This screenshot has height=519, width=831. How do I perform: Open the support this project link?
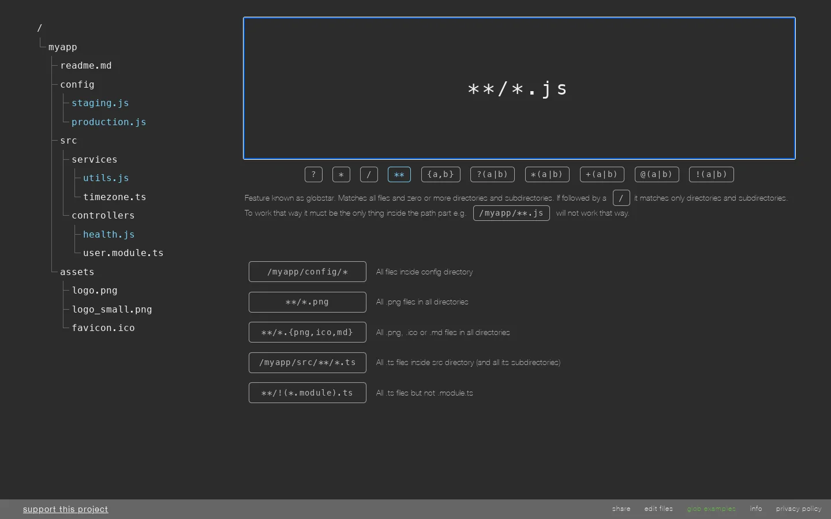[x=66, y=509]
